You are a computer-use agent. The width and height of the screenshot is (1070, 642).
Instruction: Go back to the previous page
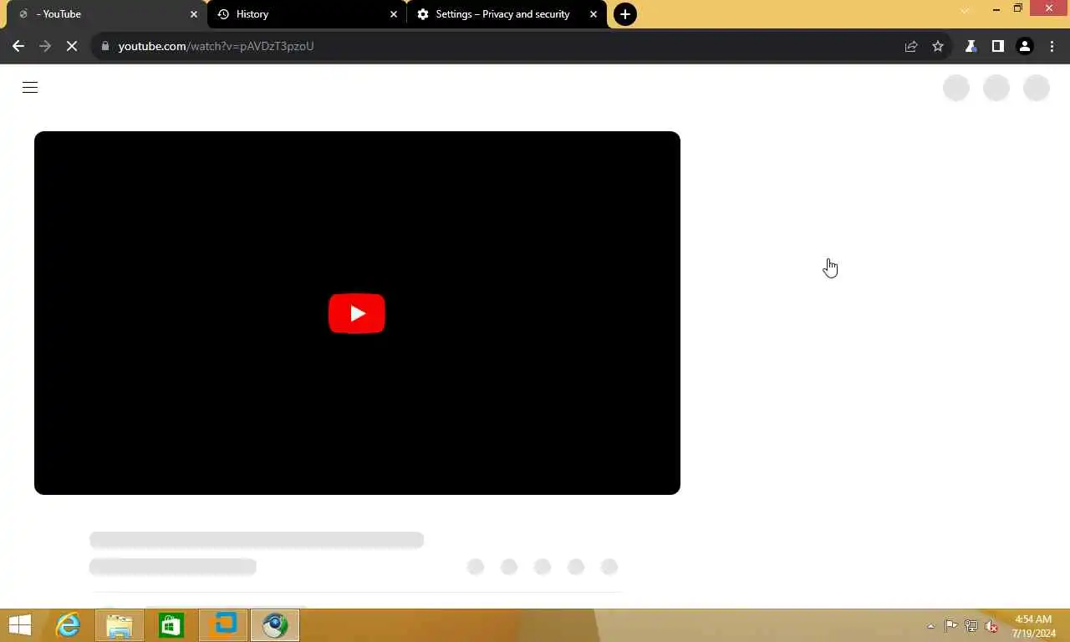tap(18, 46)
